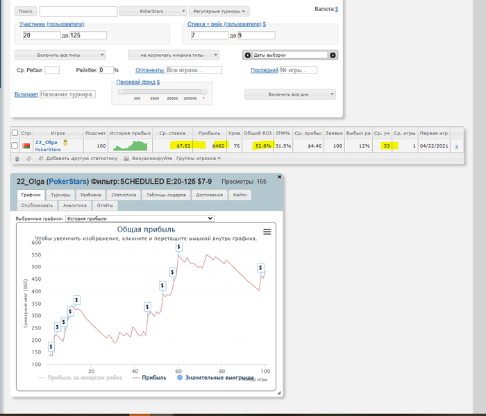Remove the 22_Olga row with x

(x=456, y=146)
